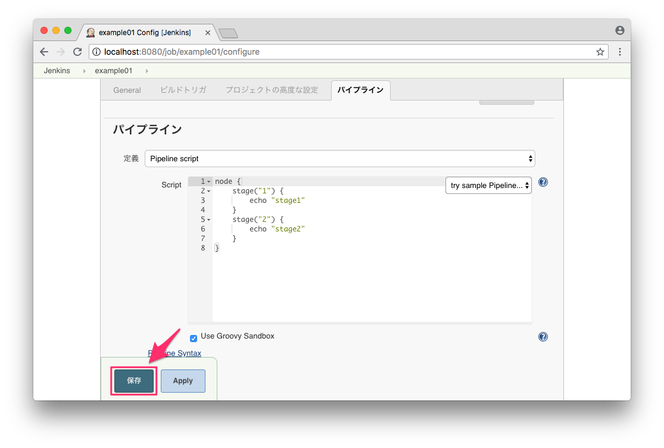Collapse stage("2") fold arrow at line 5
This screenshot has height=448, width=664.
209,220
